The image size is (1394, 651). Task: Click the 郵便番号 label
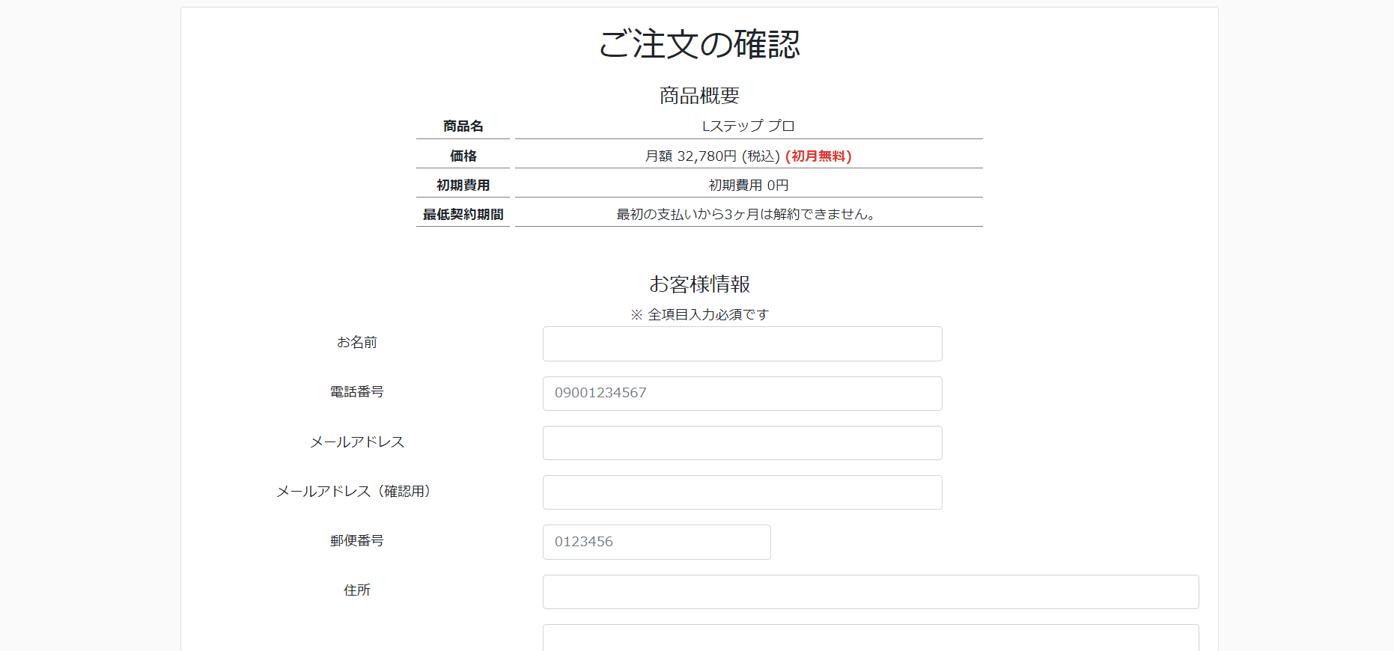click(x=357, y=540)
